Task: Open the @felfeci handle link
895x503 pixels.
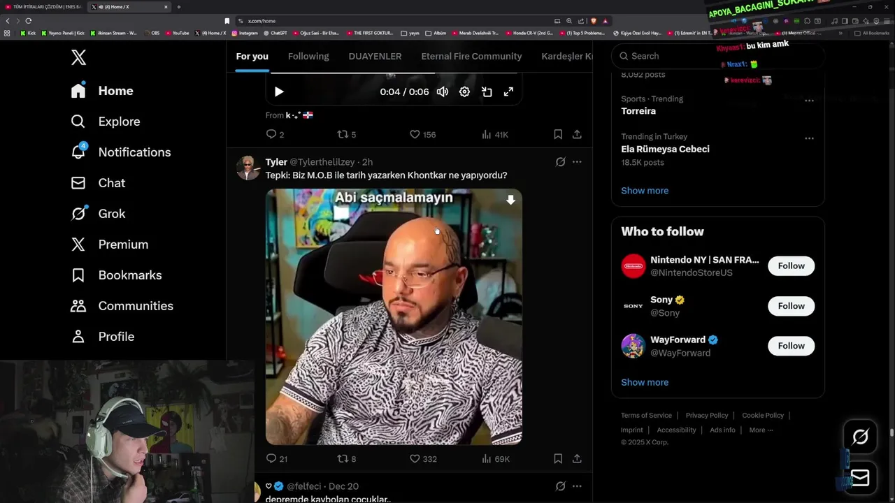Action: (304, 486)
